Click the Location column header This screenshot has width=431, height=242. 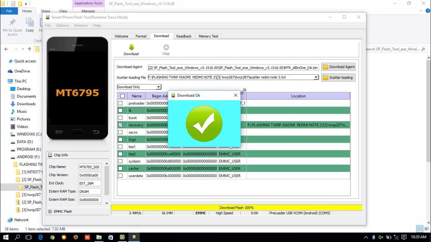[298, 96]
